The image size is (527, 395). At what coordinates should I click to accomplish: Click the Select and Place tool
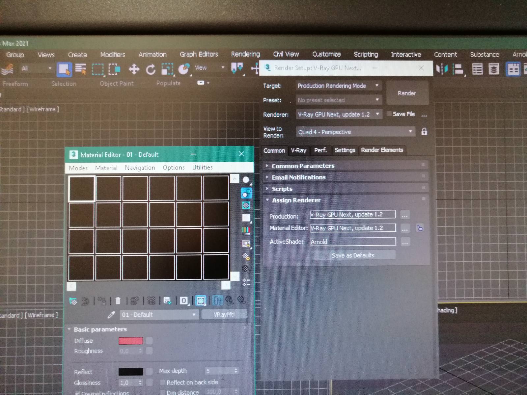[x=184, y=69]
